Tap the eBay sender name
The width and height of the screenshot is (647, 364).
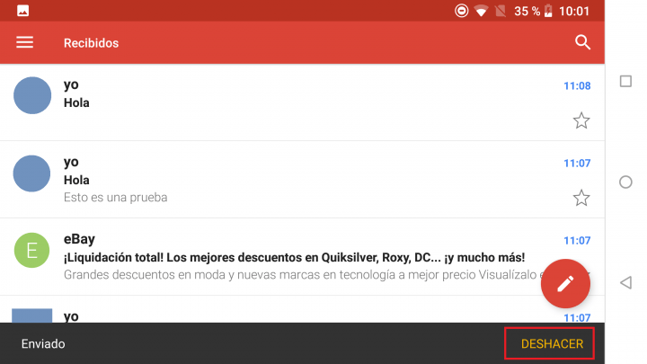(x=79, y=239)
